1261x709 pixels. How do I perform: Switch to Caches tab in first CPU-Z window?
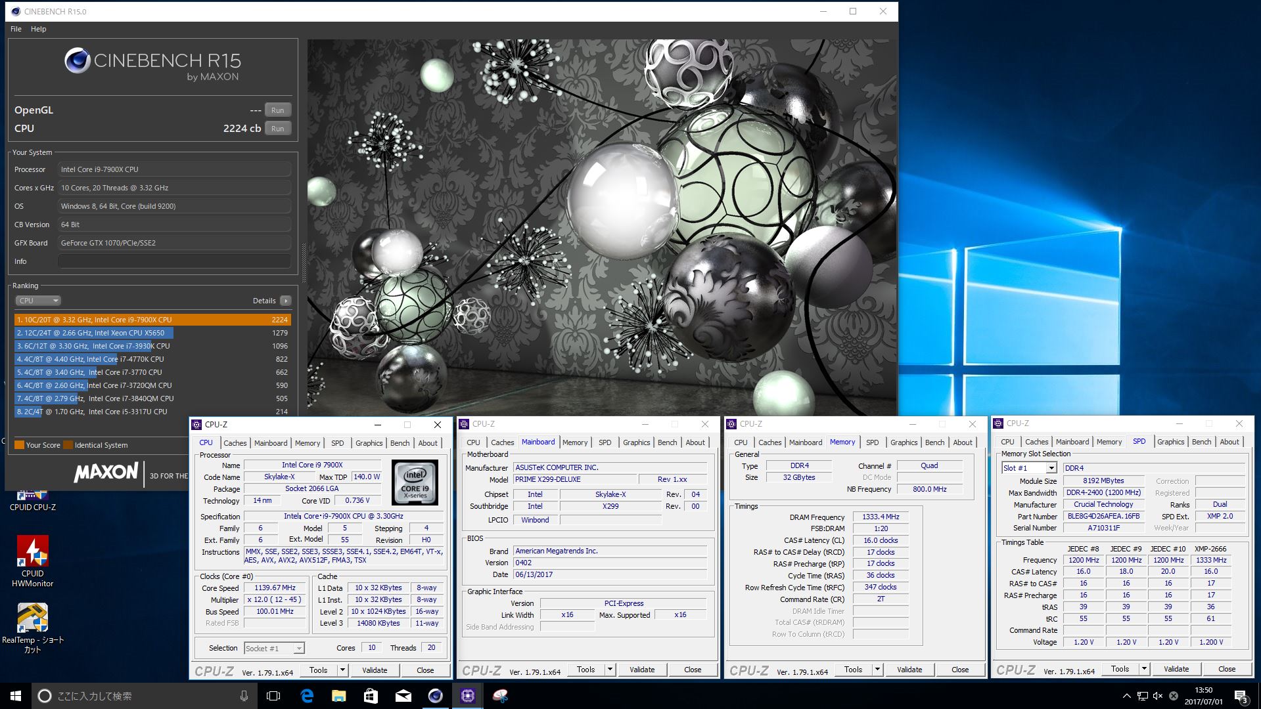(235, 443)
